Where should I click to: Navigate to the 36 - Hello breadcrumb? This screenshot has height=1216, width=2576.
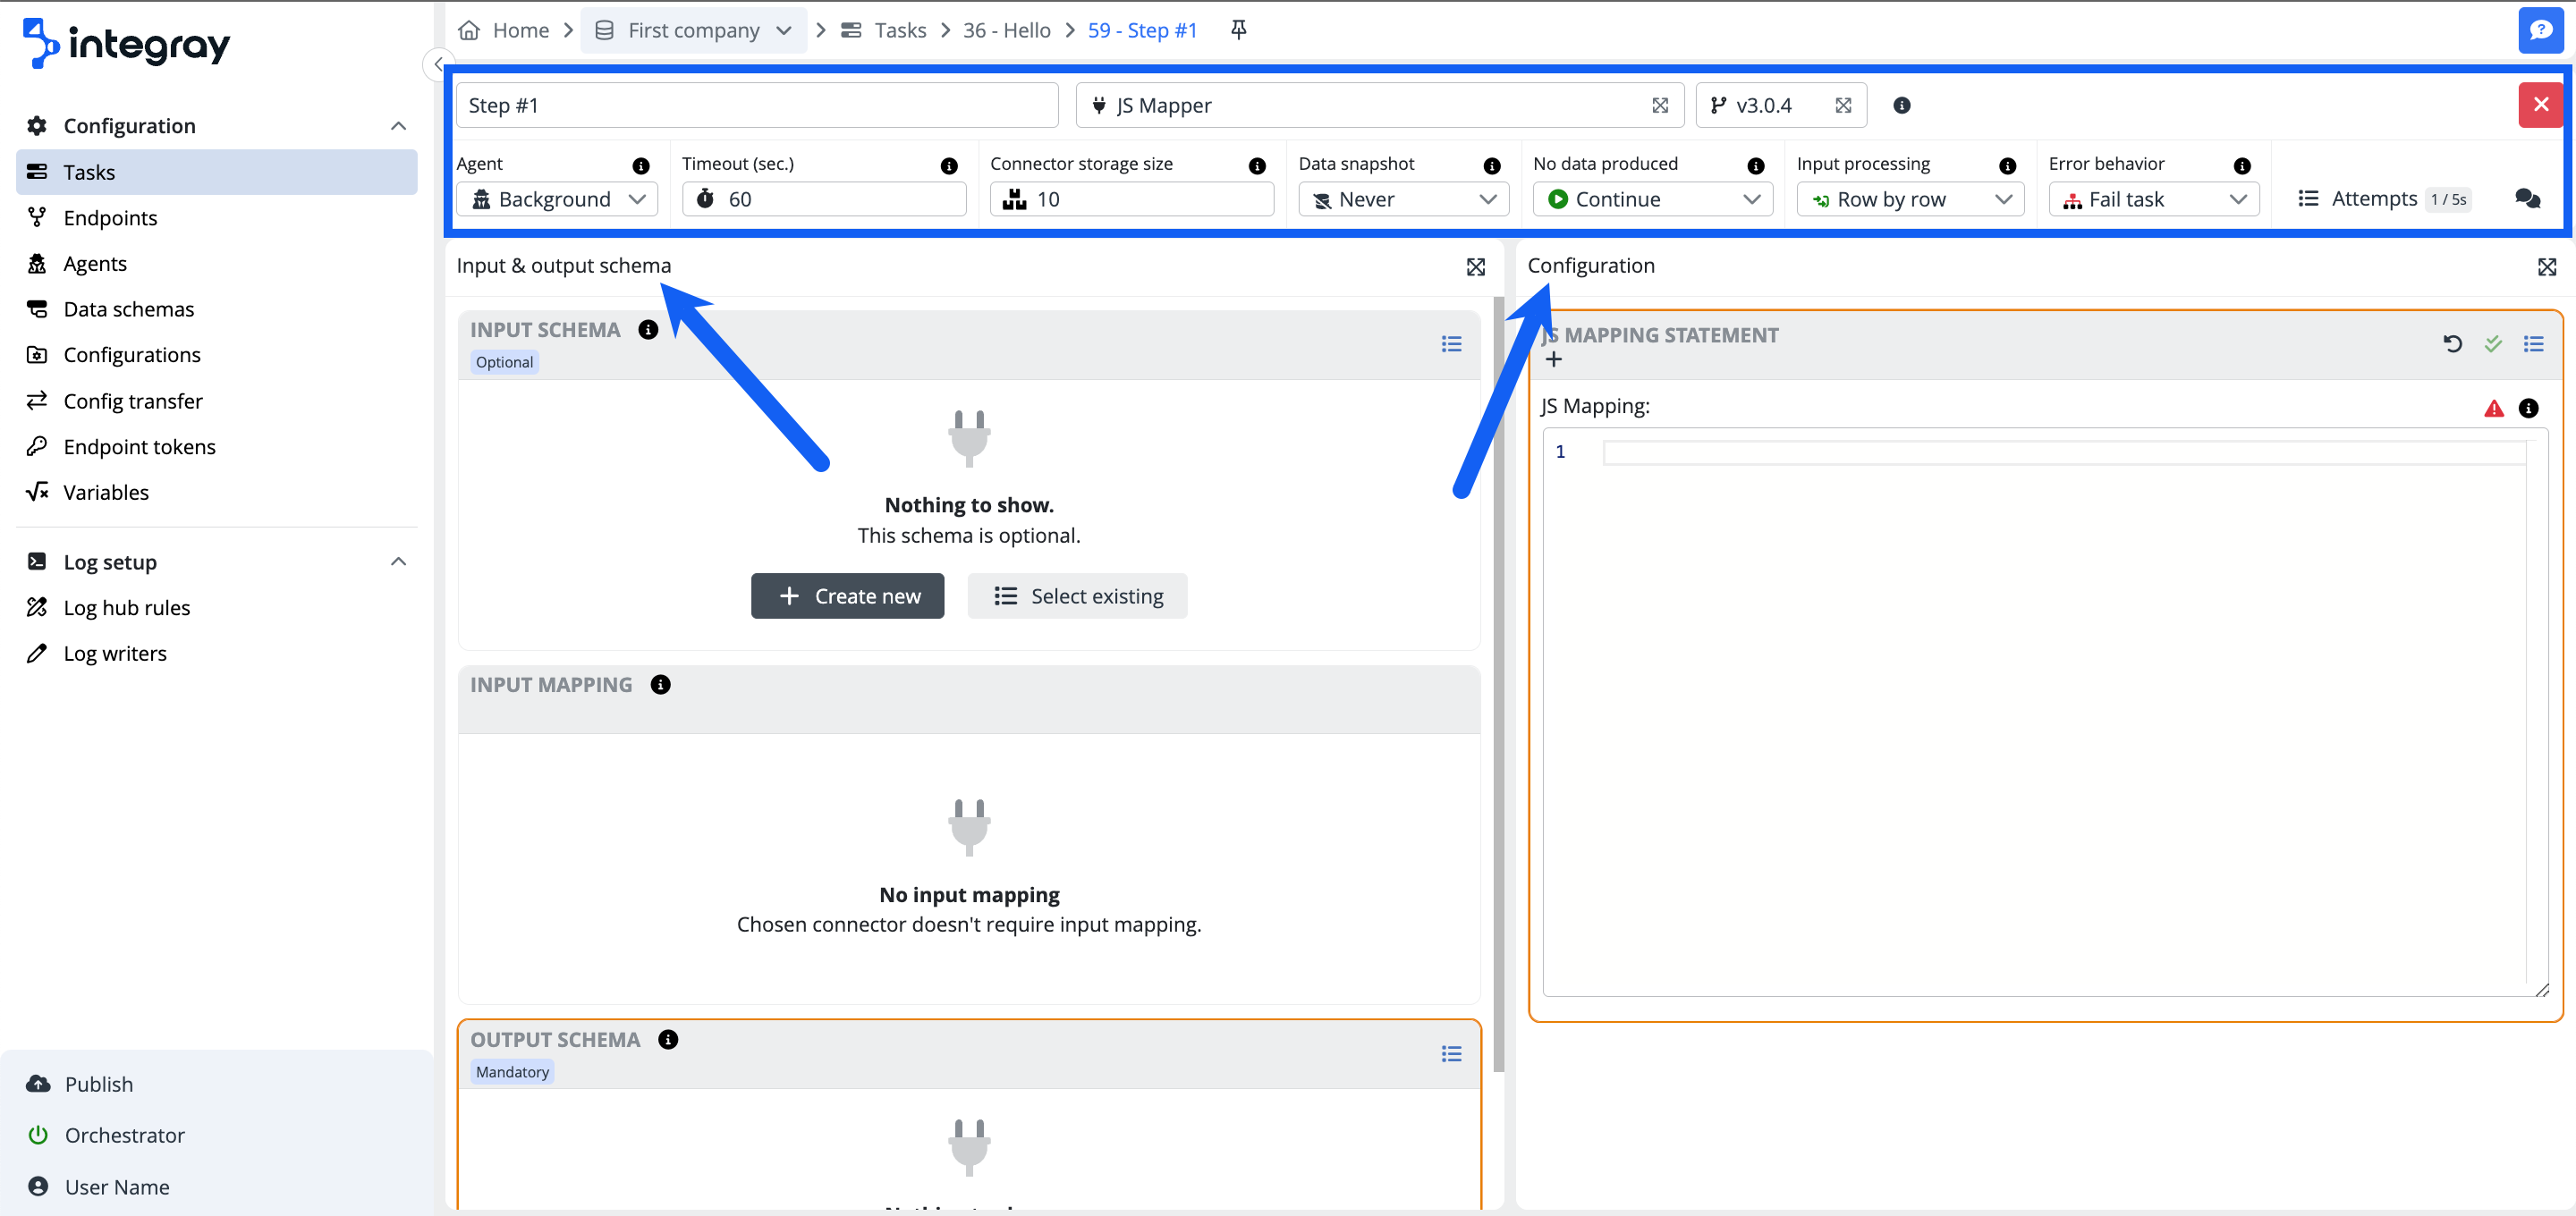point(1006,30)
